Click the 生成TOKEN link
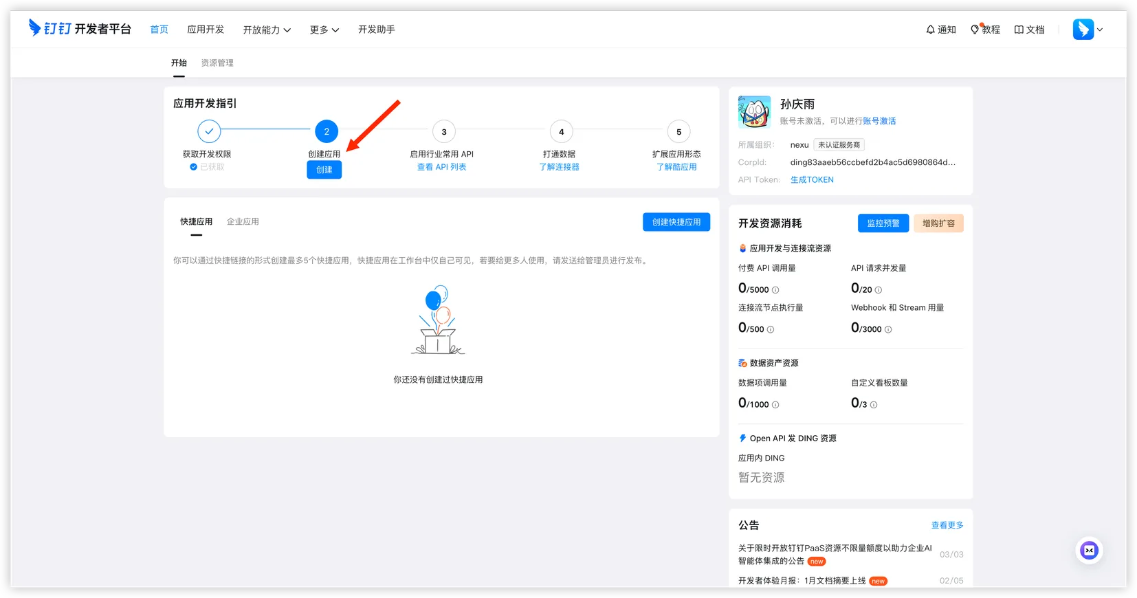This screenshot has height=598, width=1137. click(812, 180)
